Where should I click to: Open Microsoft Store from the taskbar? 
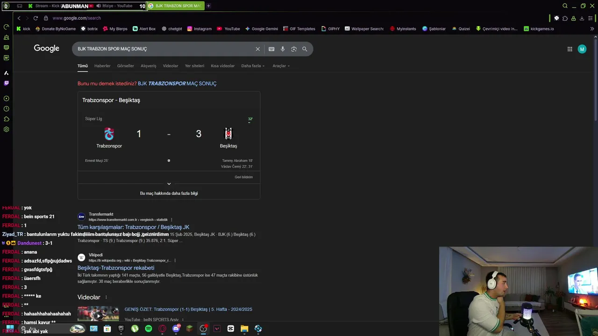pos(107,329)
